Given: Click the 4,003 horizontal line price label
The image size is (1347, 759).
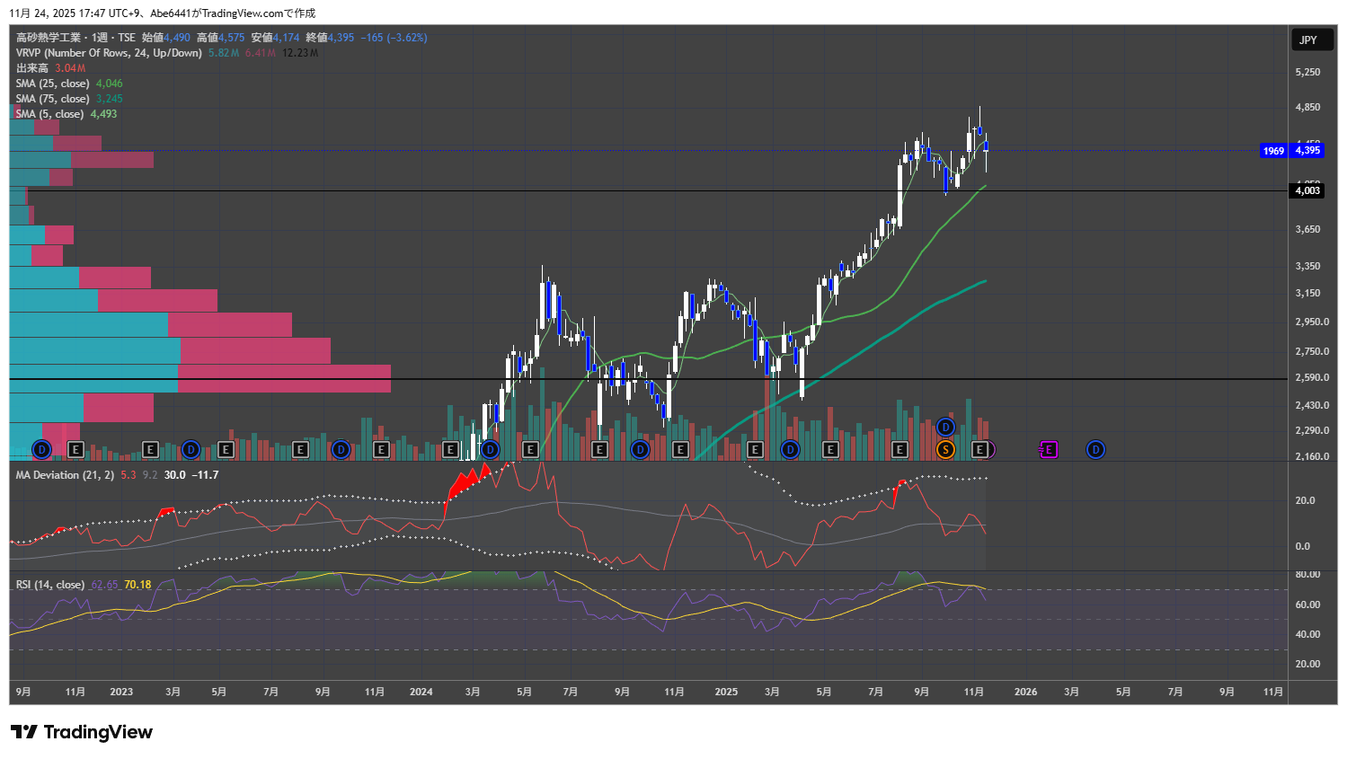Looking at the screenshot, I should (x=1307, y=190).
